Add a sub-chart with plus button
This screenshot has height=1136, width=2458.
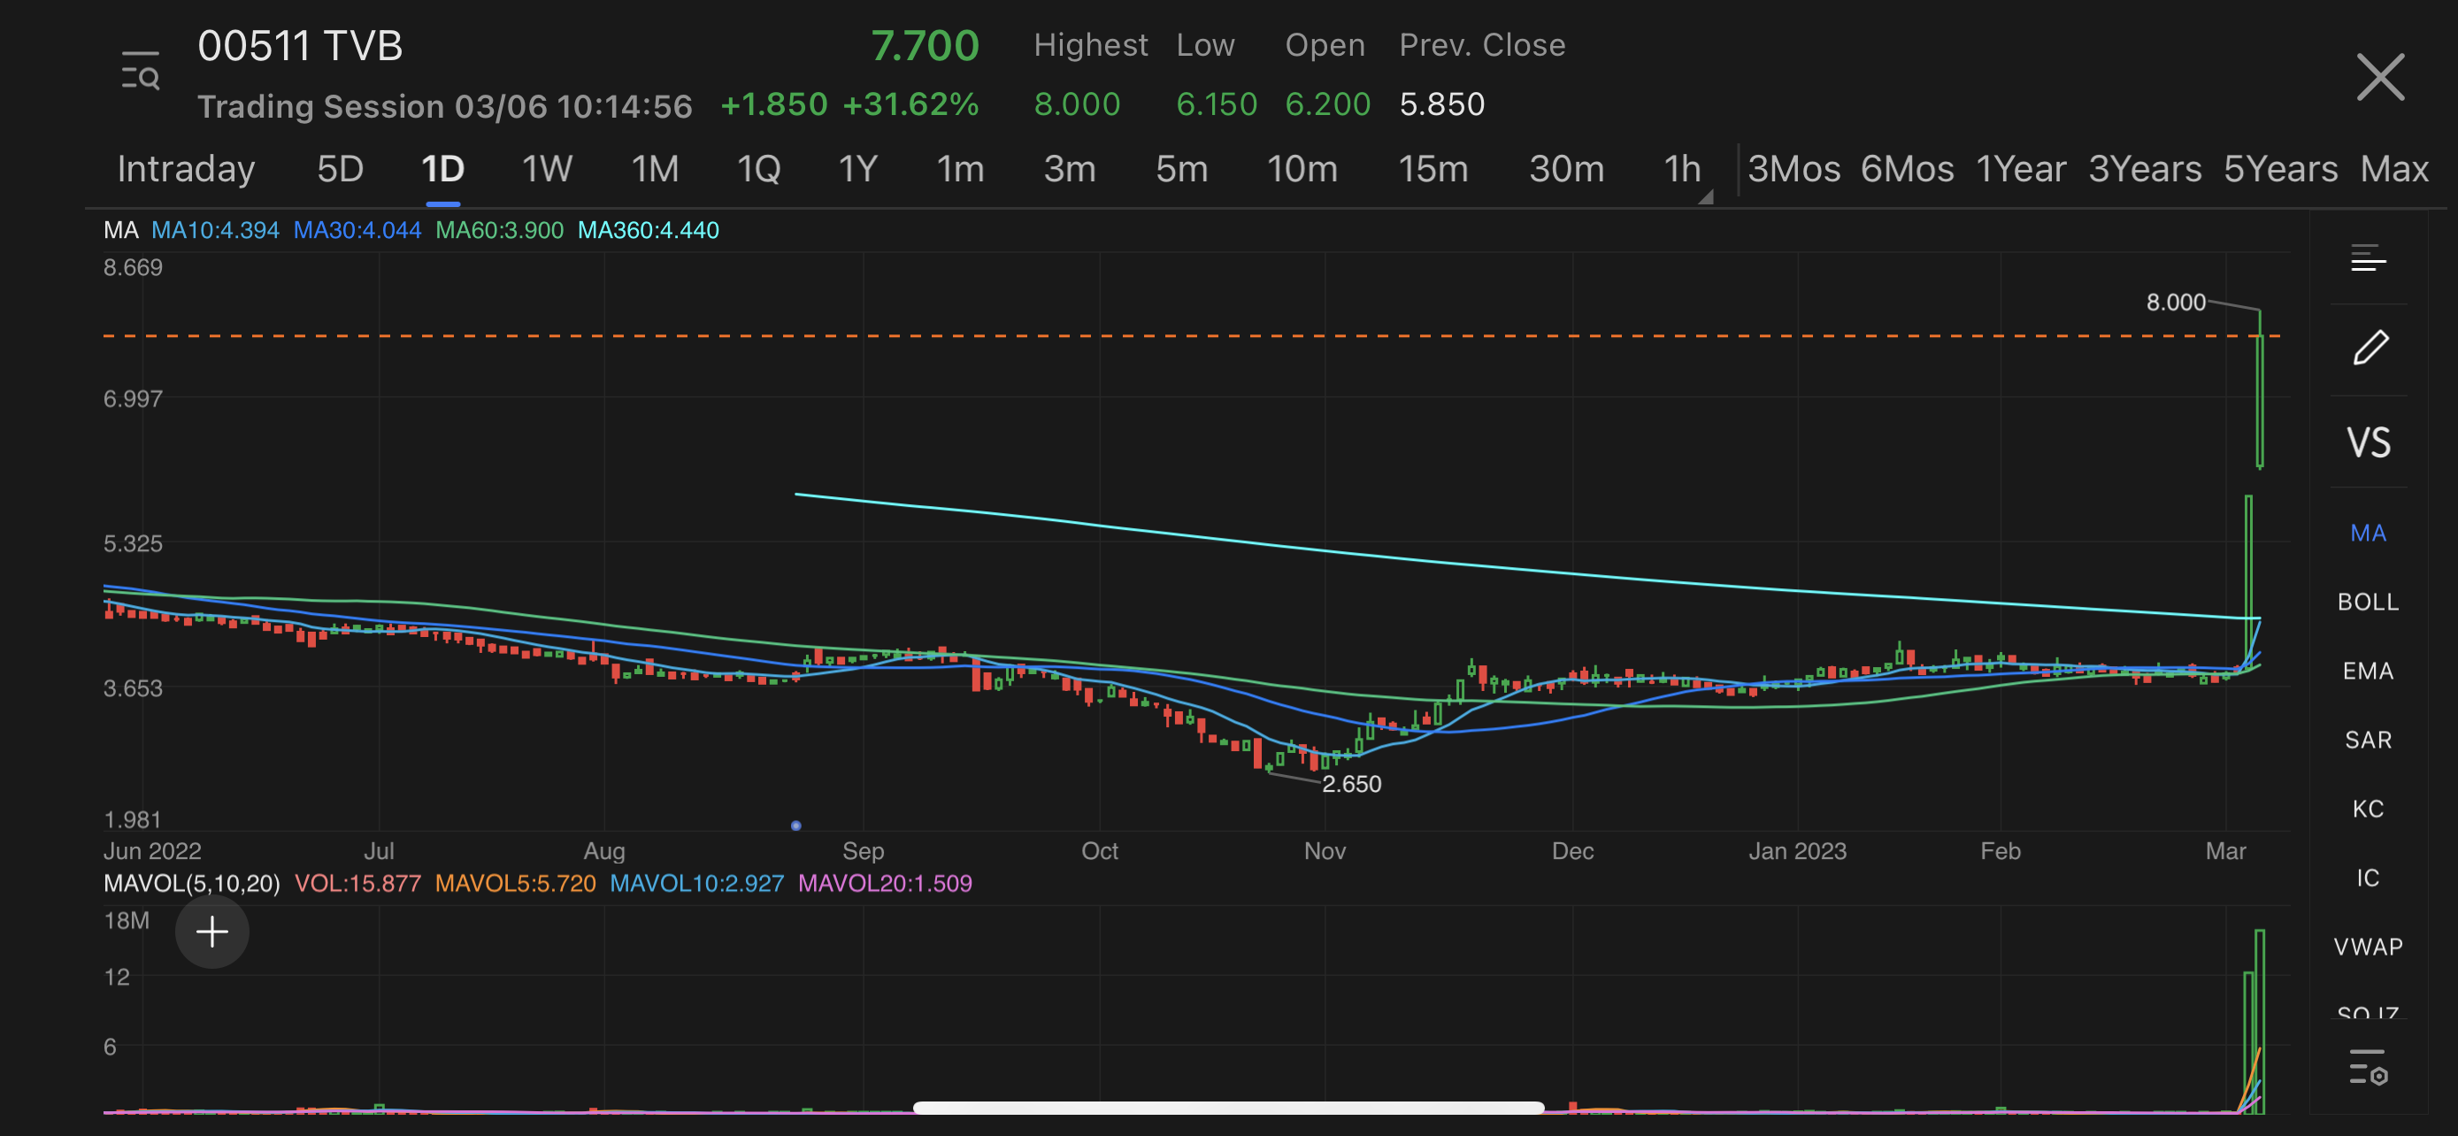pos(211,932)
